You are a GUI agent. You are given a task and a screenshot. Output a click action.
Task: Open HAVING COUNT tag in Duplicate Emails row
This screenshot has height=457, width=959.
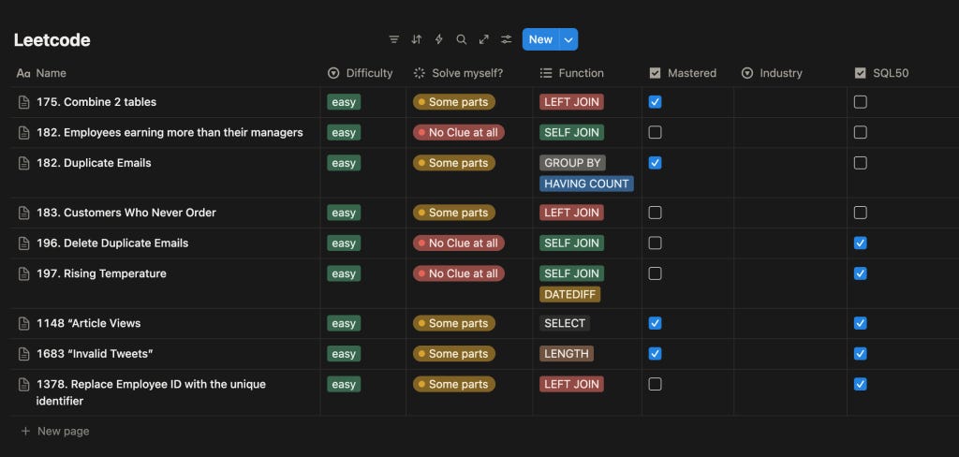tap(586, 184)
